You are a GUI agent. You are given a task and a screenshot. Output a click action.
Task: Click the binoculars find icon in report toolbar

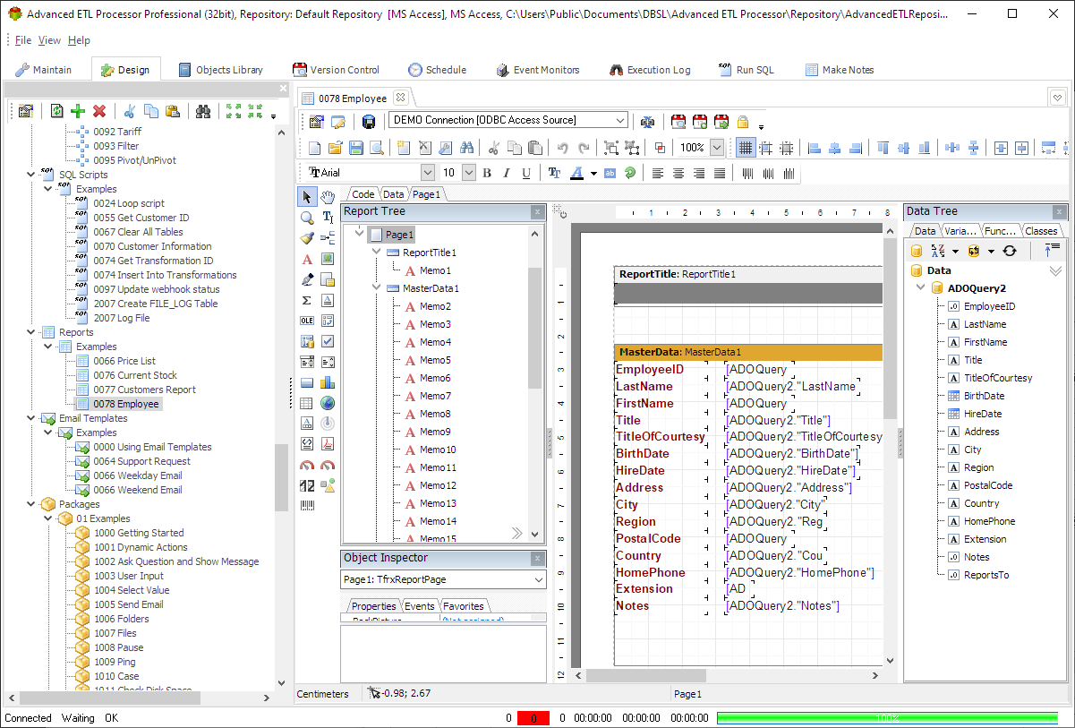pos(466,148)
